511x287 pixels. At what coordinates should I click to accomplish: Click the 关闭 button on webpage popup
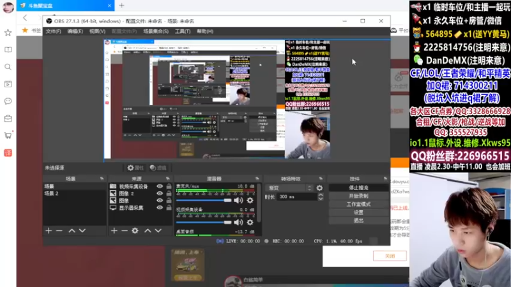coord(390,256)
